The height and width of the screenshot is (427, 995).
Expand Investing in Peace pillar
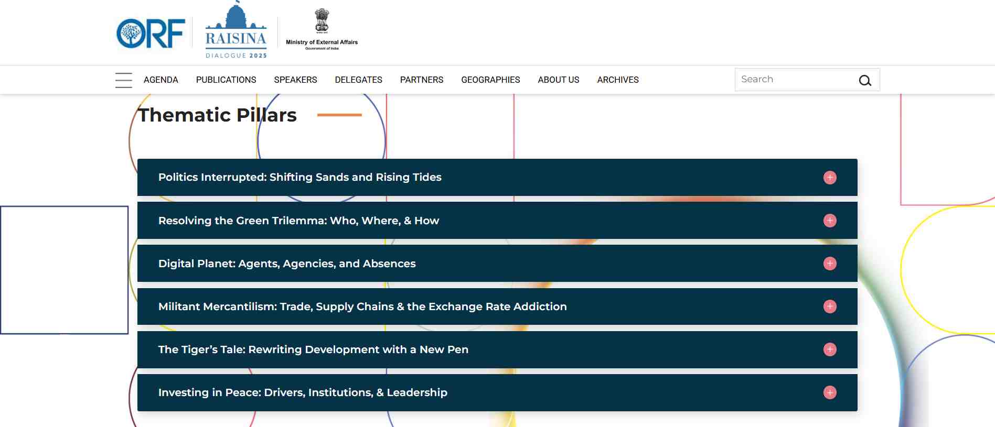(829, 392)
